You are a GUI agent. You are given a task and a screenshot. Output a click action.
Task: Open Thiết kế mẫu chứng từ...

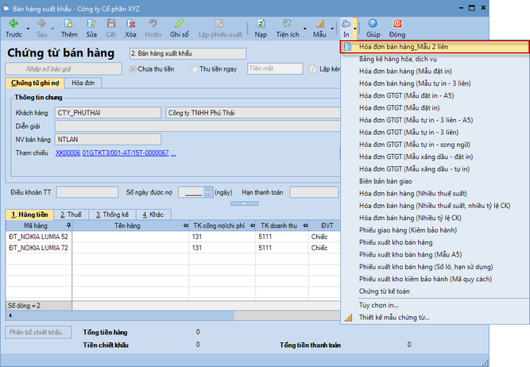[435, 317]
